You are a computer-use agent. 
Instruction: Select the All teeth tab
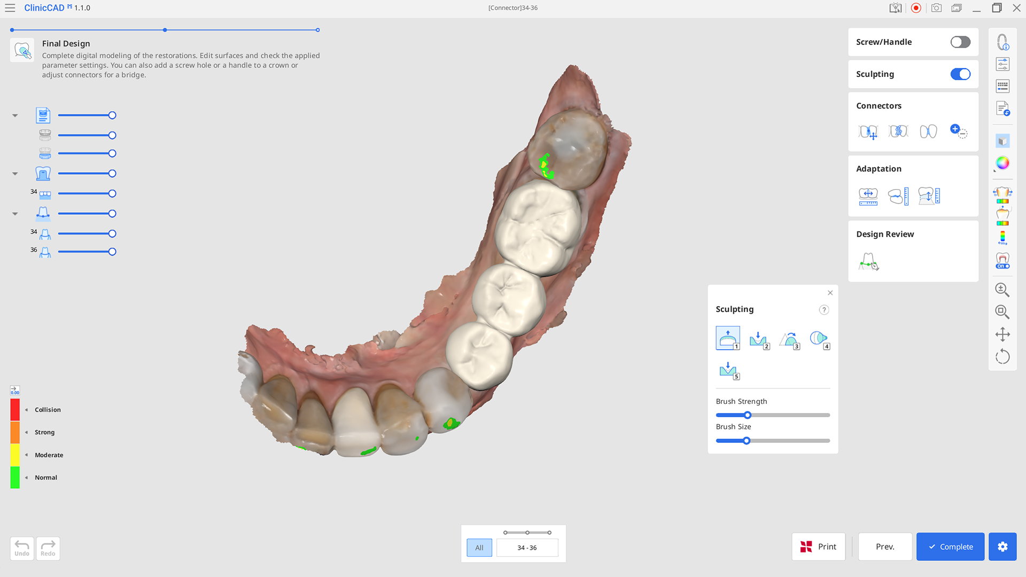click(x=479, y=548)
